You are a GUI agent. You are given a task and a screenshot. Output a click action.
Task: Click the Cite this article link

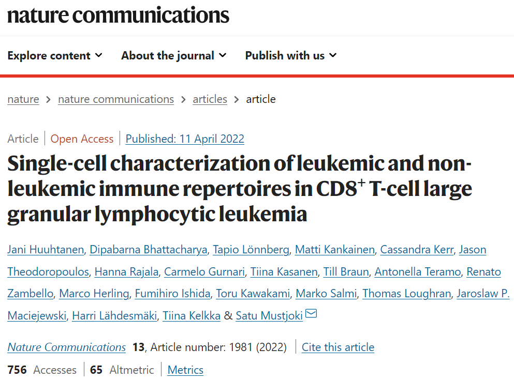[x=338, y=347]
